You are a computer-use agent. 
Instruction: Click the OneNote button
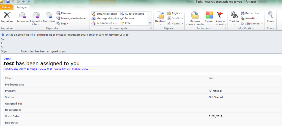[x=175, y=19]
